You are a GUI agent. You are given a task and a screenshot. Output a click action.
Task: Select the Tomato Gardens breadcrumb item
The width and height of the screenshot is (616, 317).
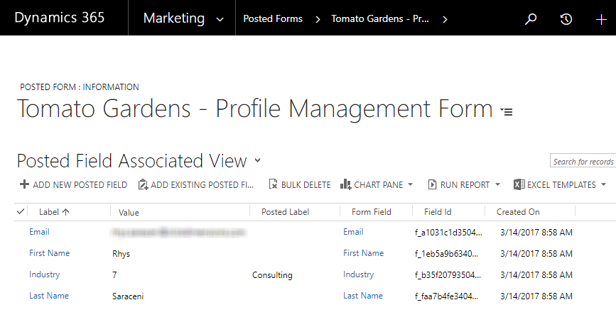coord(380,18)
